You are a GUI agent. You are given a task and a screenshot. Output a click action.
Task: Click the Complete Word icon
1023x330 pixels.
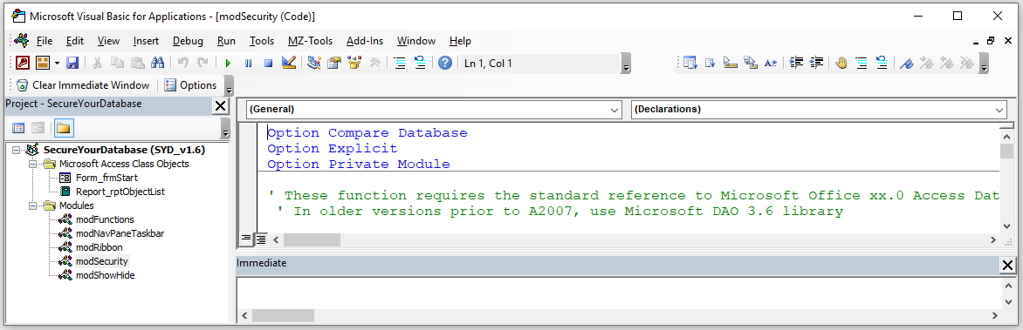771,64
